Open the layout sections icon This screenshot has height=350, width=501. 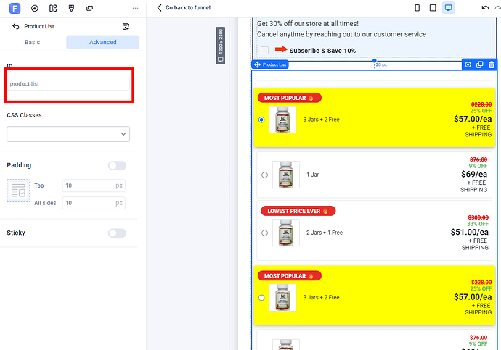pyautogui.click(x=53, y=8)
